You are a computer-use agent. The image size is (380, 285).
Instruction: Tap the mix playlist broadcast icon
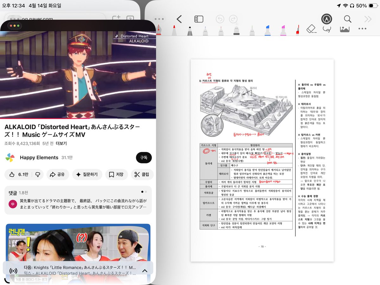click(13, 271)
